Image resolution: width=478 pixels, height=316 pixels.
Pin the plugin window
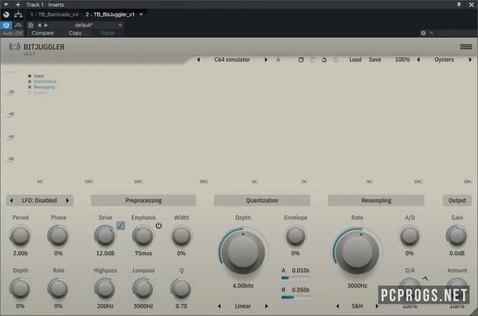[459, 5]
